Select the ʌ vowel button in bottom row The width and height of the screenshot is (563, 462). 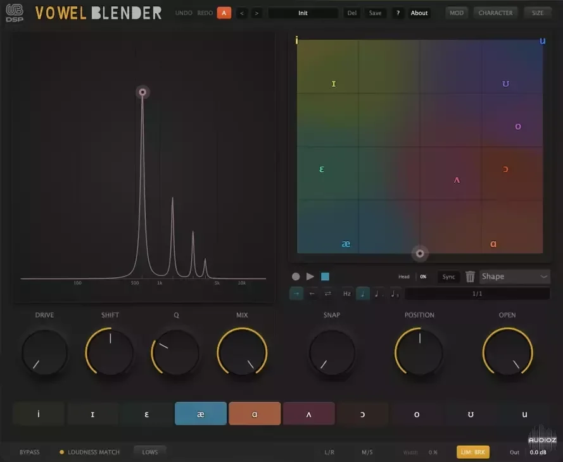click(x=309, y=414)
